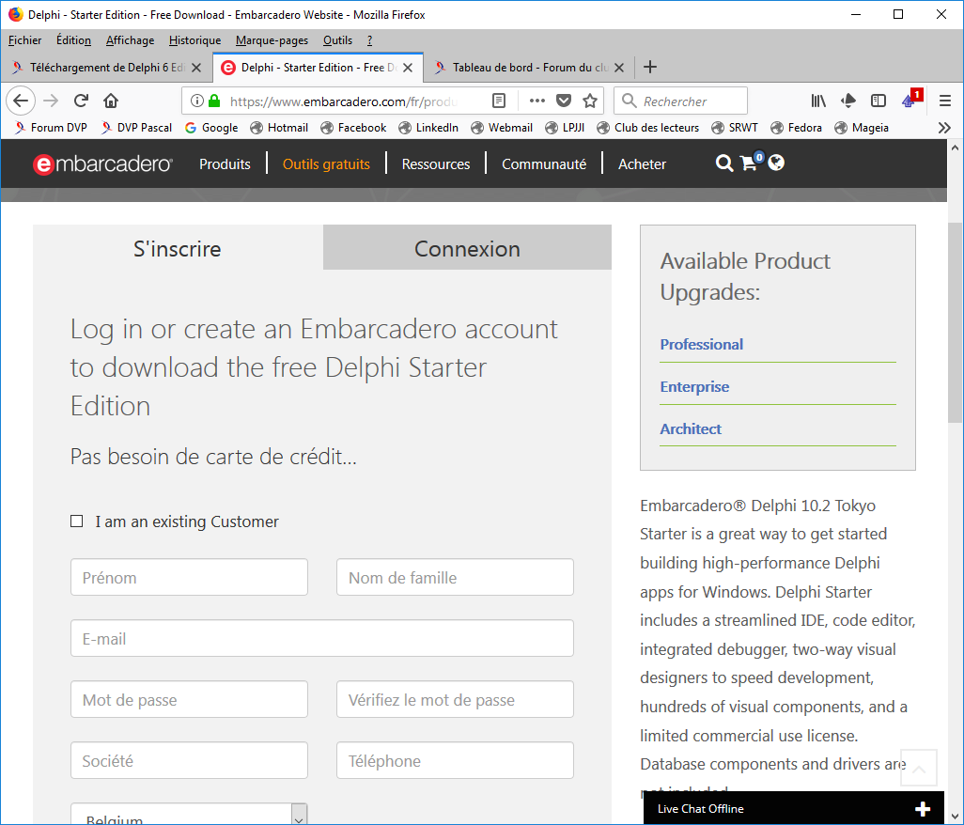This screenshot has width=964, height=825.
Task: Show more bookmarks toolbar items chevron
Action: 944,128
